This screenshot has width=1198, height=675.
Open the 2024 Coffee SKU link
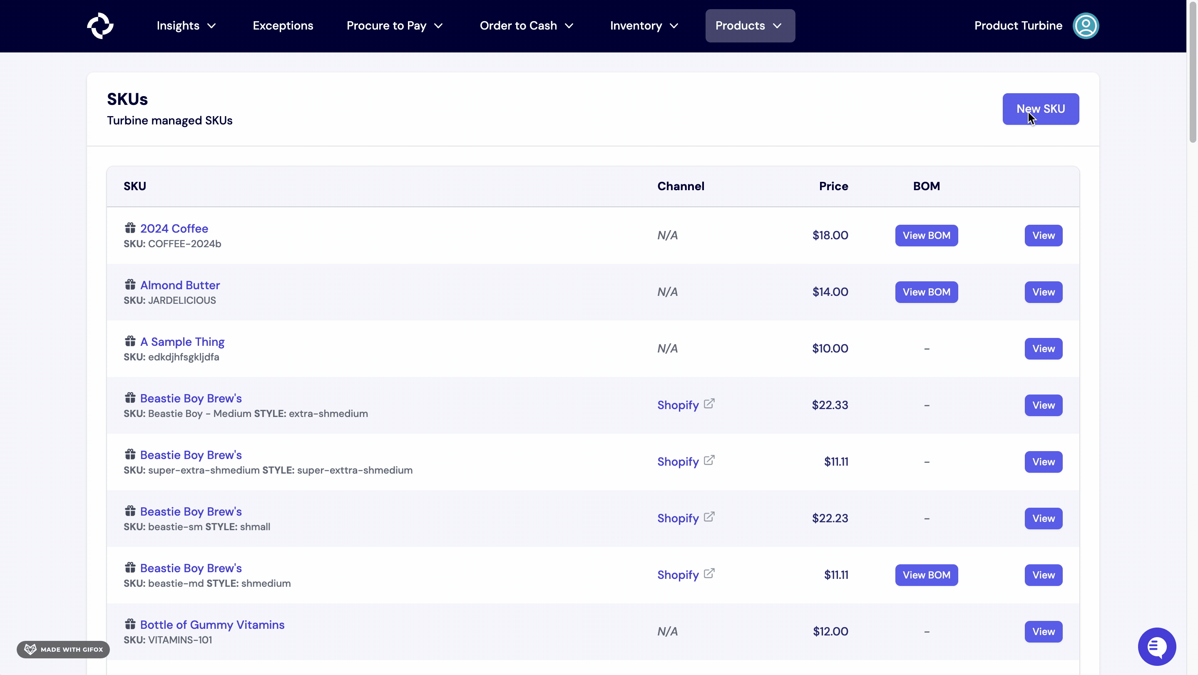[174, 228]
